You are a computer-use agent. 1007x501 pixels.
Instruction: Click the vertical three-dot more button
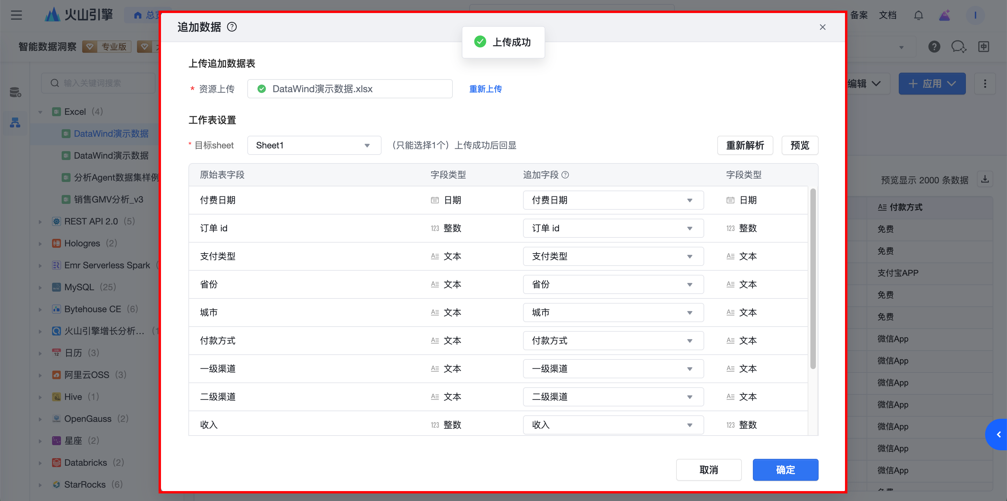click(985, 83)
